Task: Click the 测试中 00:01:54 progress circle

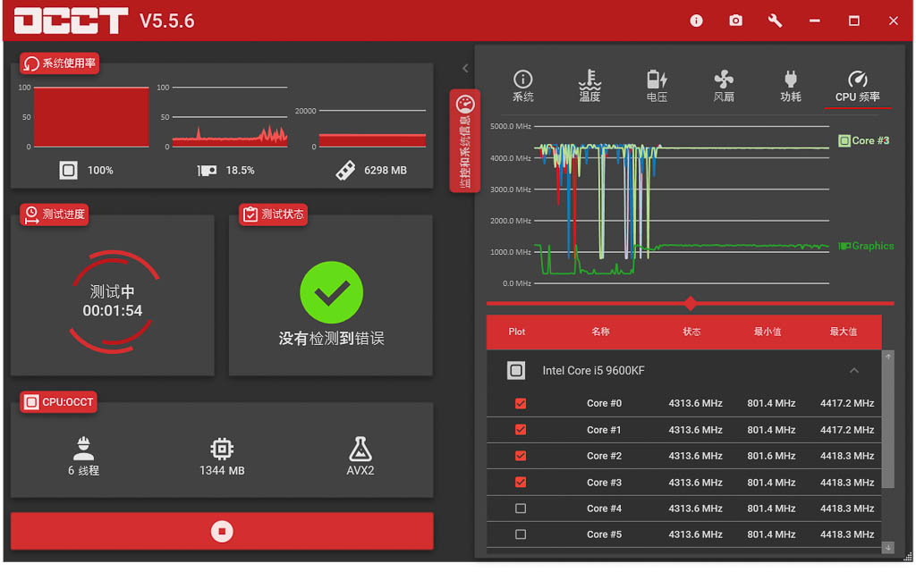Action: [113, 302]
